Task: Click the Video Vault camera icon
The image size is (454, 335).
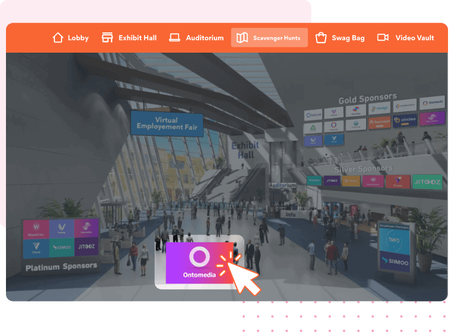Action: (383, 38)
